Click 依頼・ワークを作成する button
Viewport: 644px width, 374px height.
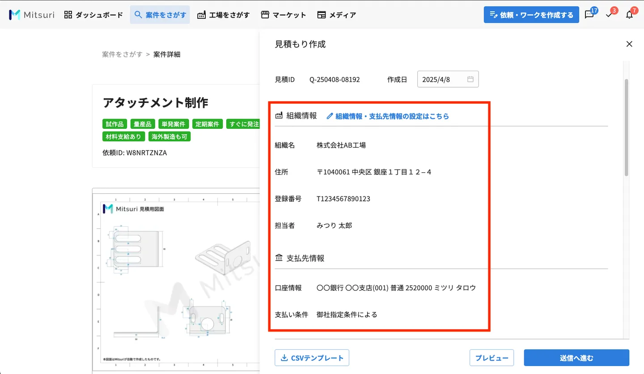[x=531, y=15]
